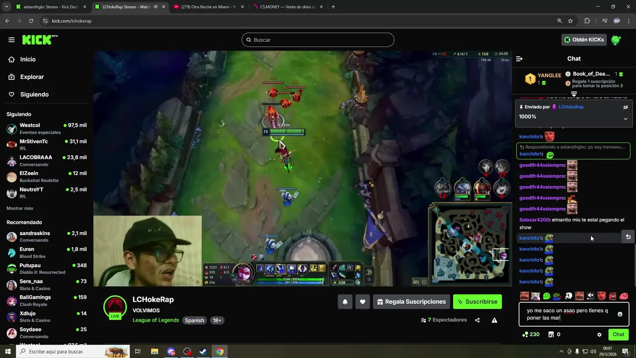Click the Windows search box
The width and height of the screenshot is (636, 358).
pos(73,352)
